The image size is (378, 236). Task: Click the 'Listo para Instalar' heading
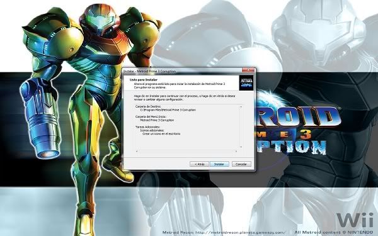point(144,80)
